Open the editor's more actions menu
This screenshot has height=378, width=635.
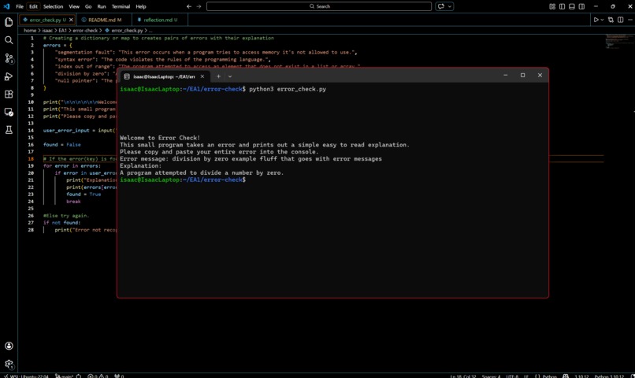[630, 20]
